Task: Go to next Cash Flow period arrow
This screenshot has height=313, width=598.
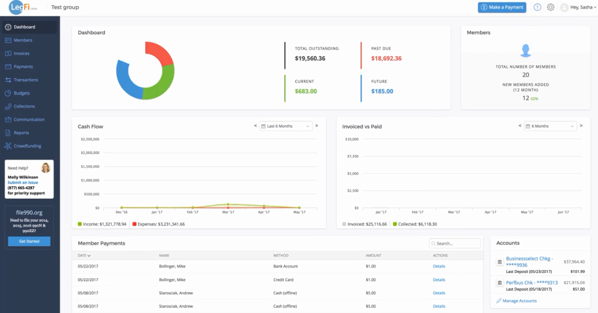Action: 316,126
